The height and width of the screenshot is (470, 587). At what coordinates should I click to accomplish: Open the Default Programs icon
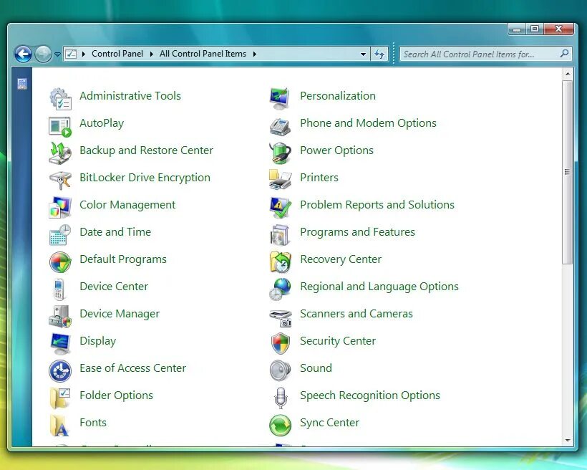coord(60,262)
